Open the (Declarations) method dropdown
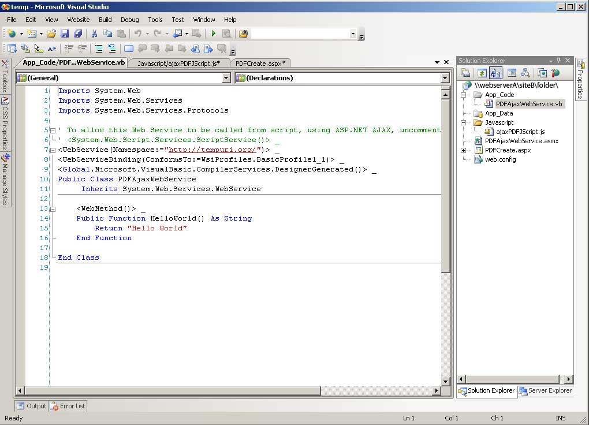 click(445, 78)
